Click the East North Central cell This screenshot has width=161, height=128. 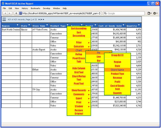pos(11,30)
